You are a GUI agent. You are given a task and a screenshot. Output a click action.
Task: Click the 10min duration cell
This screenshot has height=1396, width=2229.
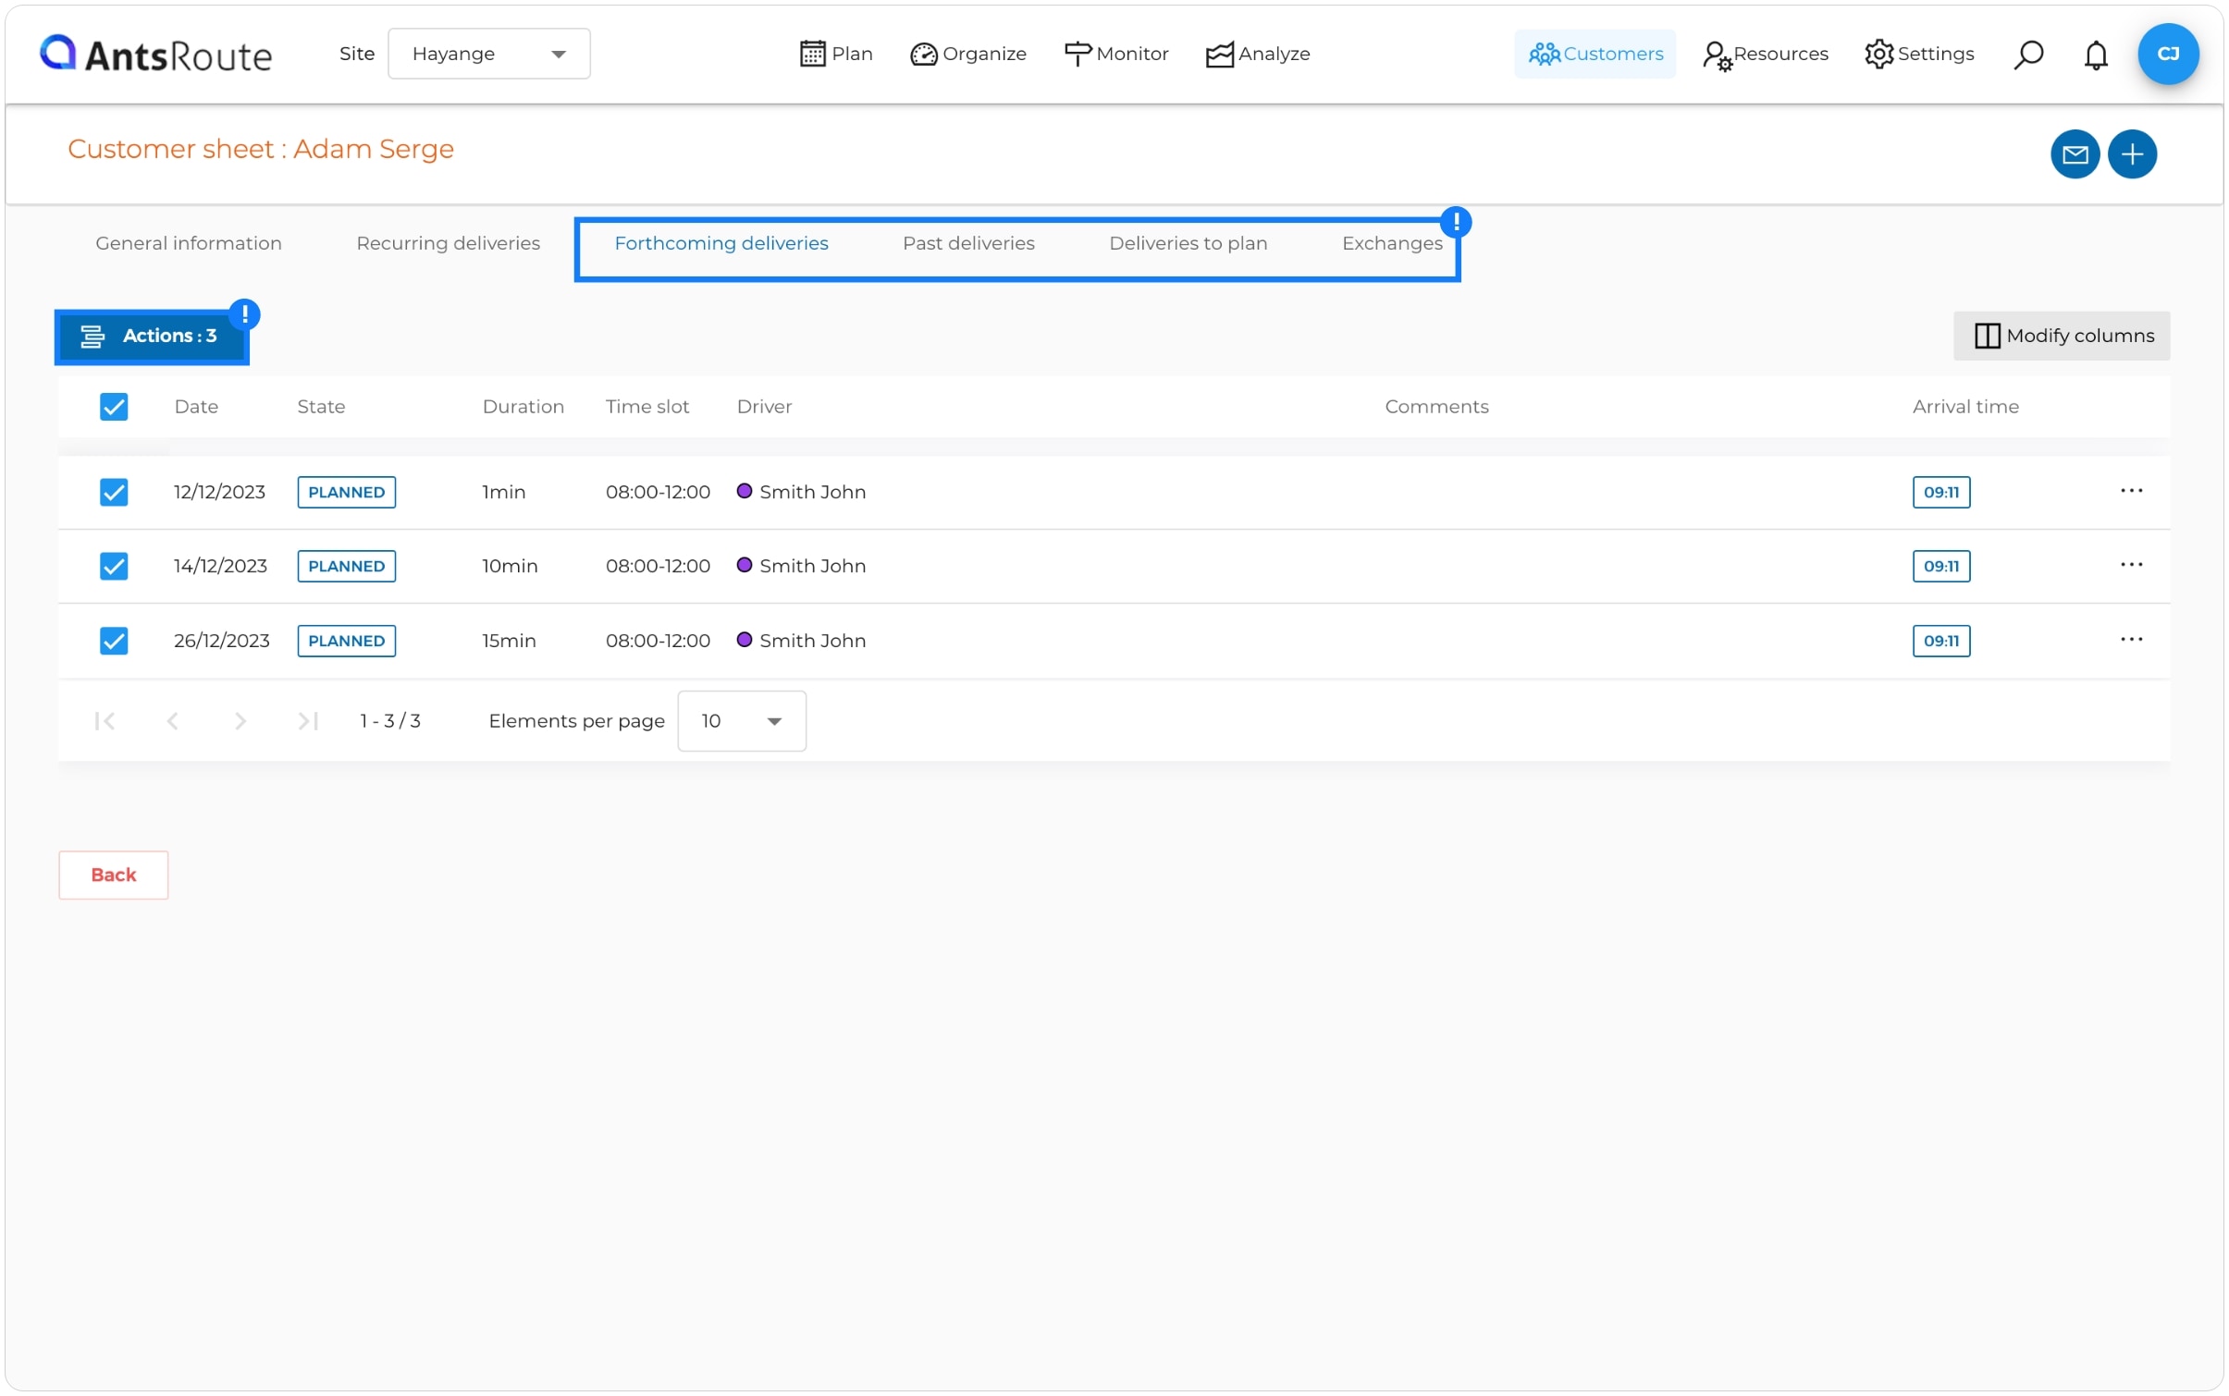pos(510,566)
